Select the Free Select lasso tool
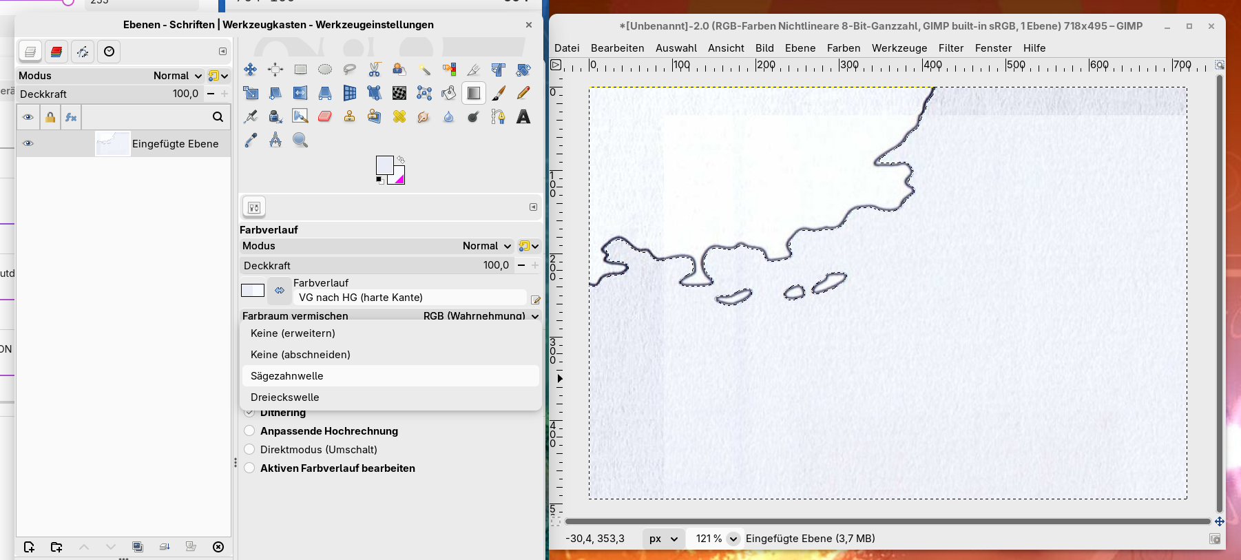1241x560 pixels. click(x=350, y=69)
